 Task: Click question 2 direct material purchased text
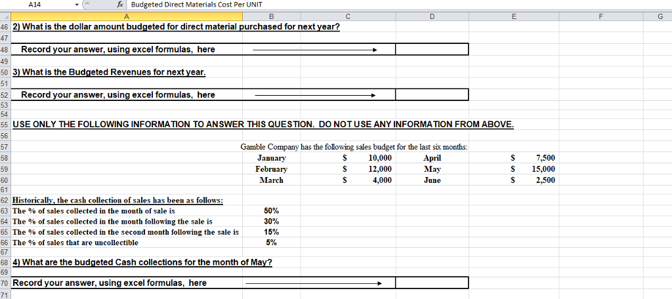point(176,27)
